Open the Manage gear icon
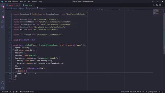 click(3, 88)
